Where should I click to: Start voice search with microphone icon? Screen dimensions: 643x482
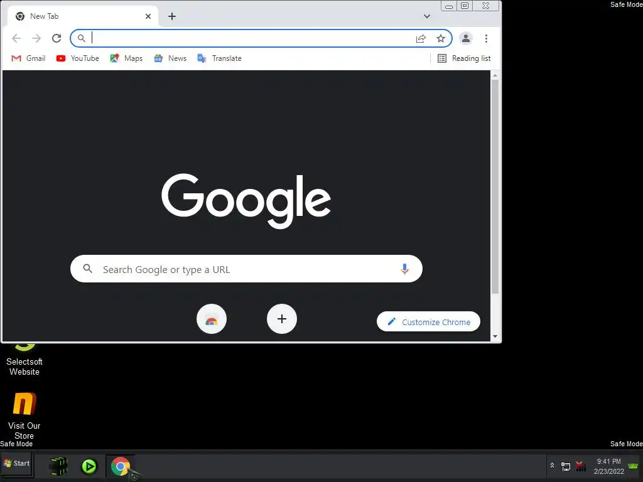pyautogui.click(x=404, y=269)
